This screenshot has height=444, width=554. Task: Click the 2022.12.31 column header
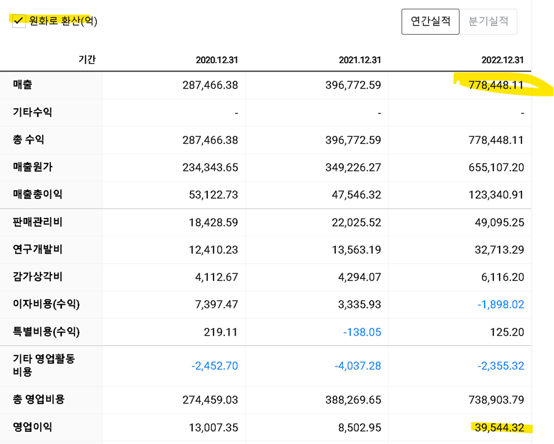click(x=502, y=60)
